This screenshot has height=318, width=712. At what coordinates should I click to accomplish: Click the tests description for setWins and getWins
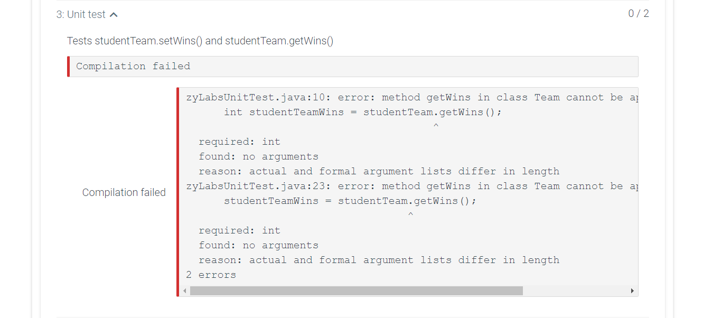200,40
